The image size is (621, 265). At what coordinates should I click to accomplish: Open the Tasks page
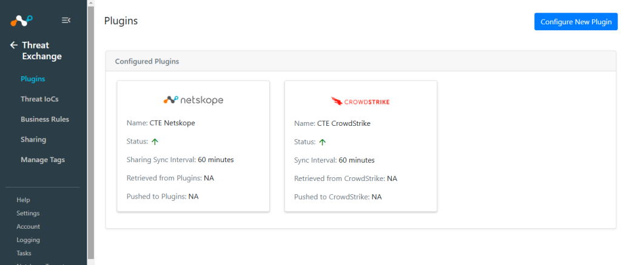24,253
